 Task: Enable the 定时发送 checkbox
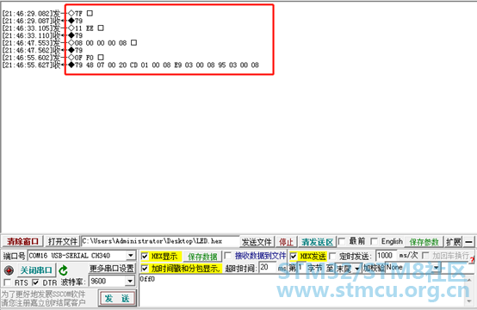[x=333, y=256]
